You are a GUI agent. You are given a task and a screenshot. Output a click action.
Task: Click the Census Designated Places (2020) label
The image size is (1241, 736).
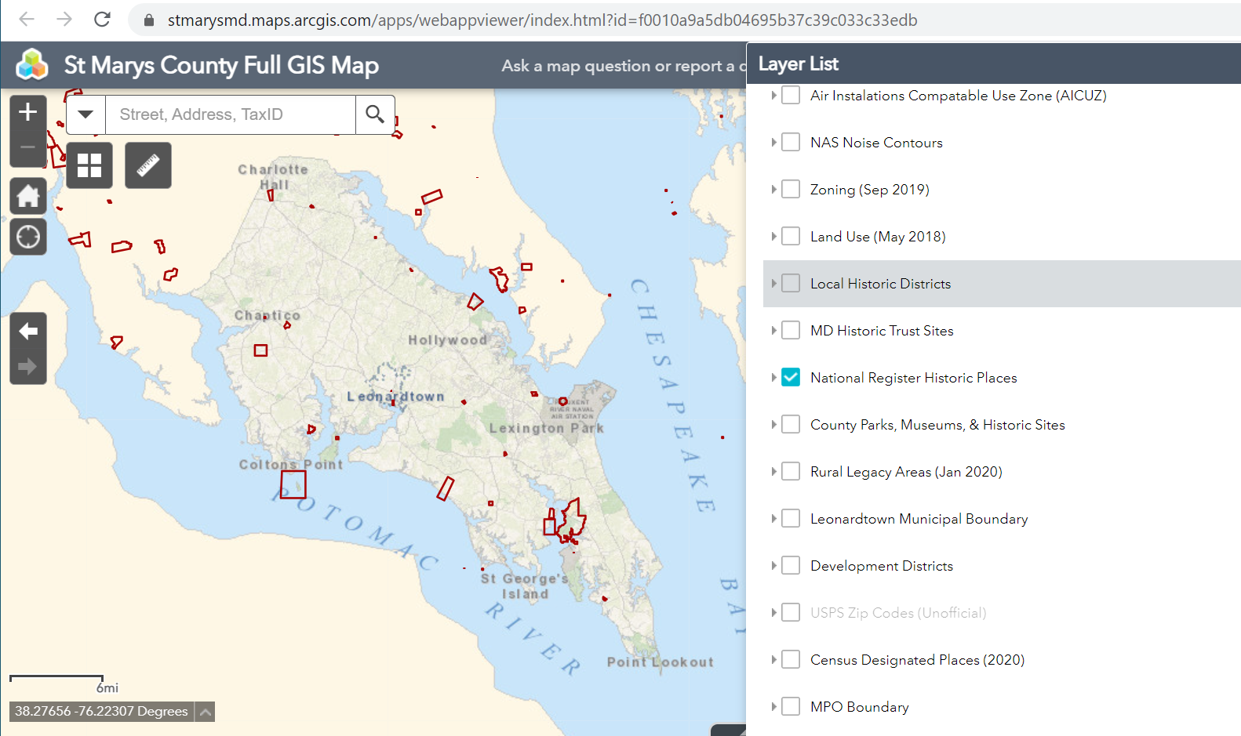point(917,660)
